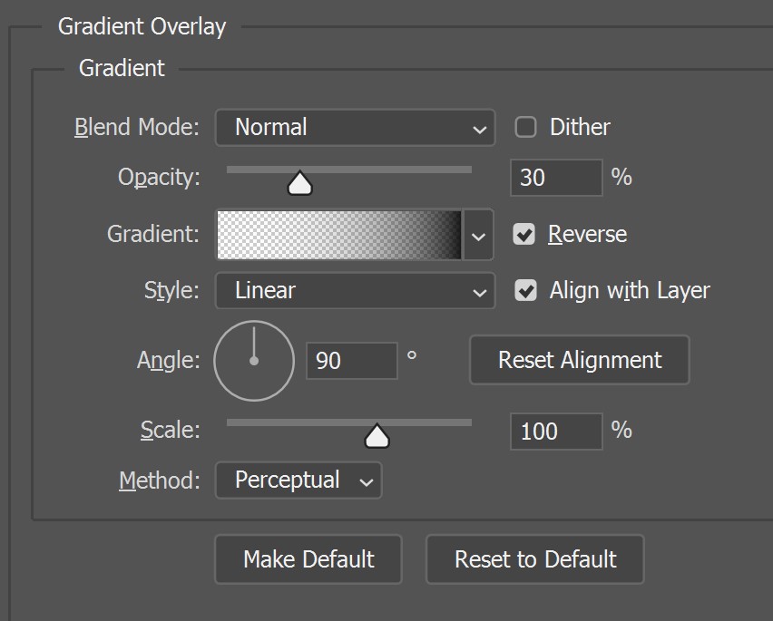The height and width of the screenshot is (621, 773).
Task: Click the Opacity slider track
Action: pos(349,170)
